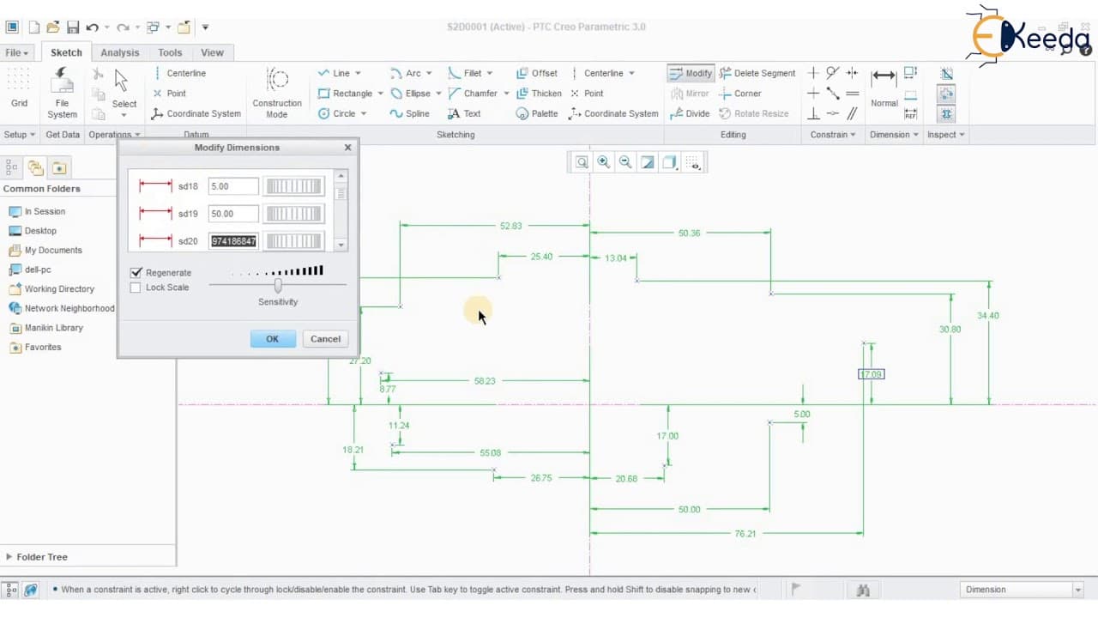Select the Thicken tool
This screenshot has height=618, width=1098.
pyautogui.click(x=539, y=93)
